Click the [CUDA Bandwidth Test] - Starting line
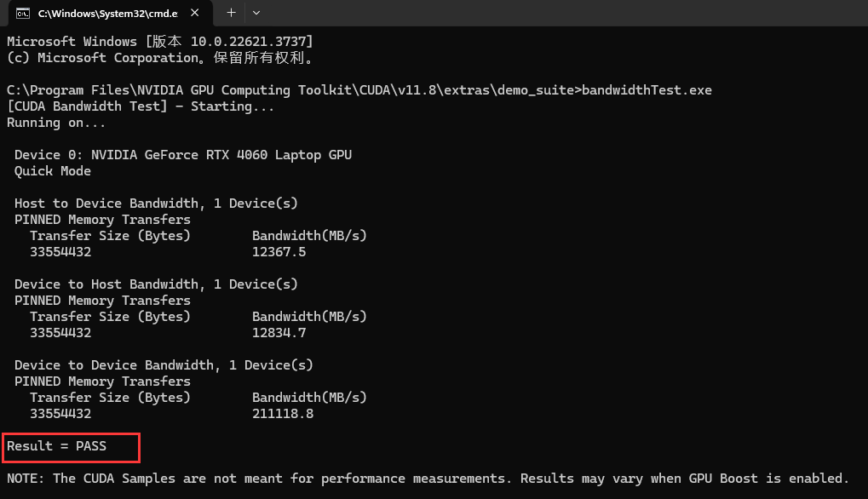The height and width of the screenshot is (499, 868). (x=141, y=106)
